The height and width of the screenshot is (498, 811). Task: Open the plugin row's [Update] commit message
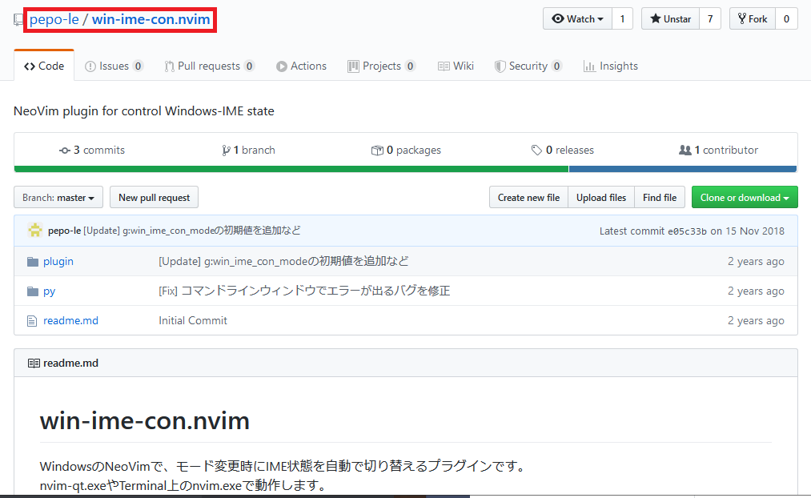(283, 261)
